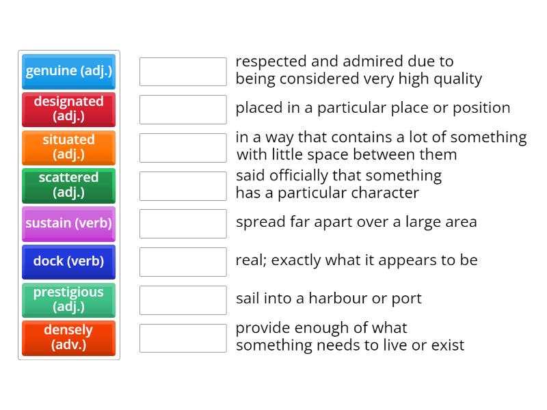Select the answer box next to 'real; exactly what it appears'

coord(183,262)
